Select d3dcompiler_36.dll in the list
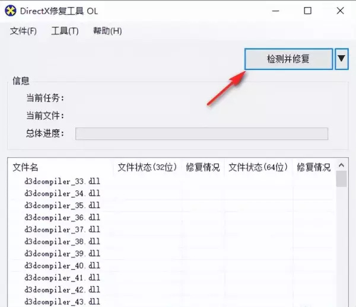The image size is (356, 307). point(62,218)
